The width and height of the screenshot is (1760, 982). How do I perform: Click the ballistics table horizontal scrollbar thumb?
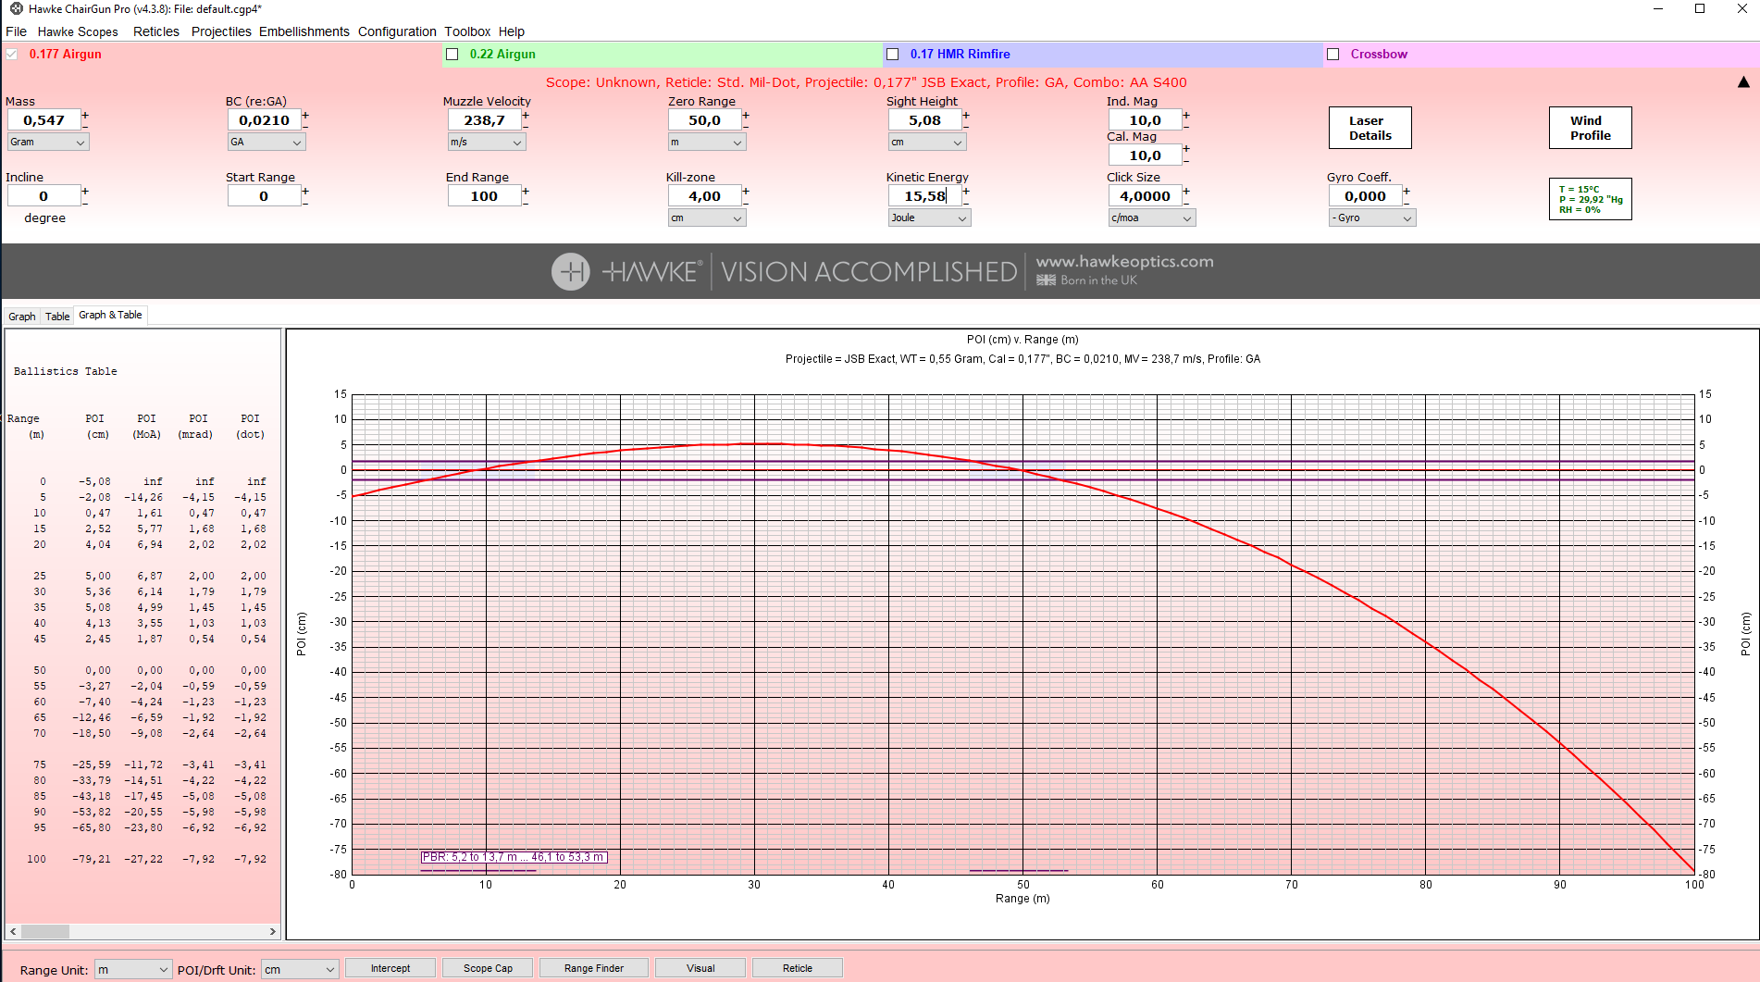(x=44, y=931)
